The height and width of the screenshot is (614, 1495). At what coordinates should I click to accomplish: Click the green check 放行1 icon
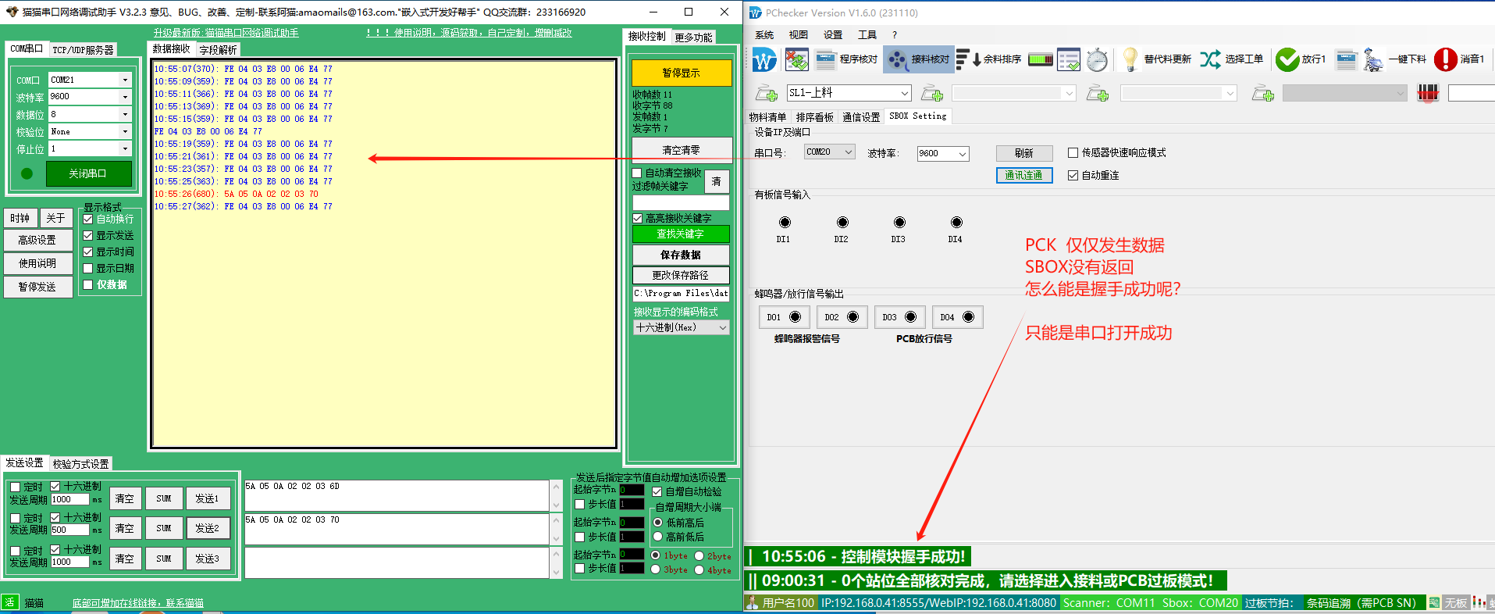1287,59
